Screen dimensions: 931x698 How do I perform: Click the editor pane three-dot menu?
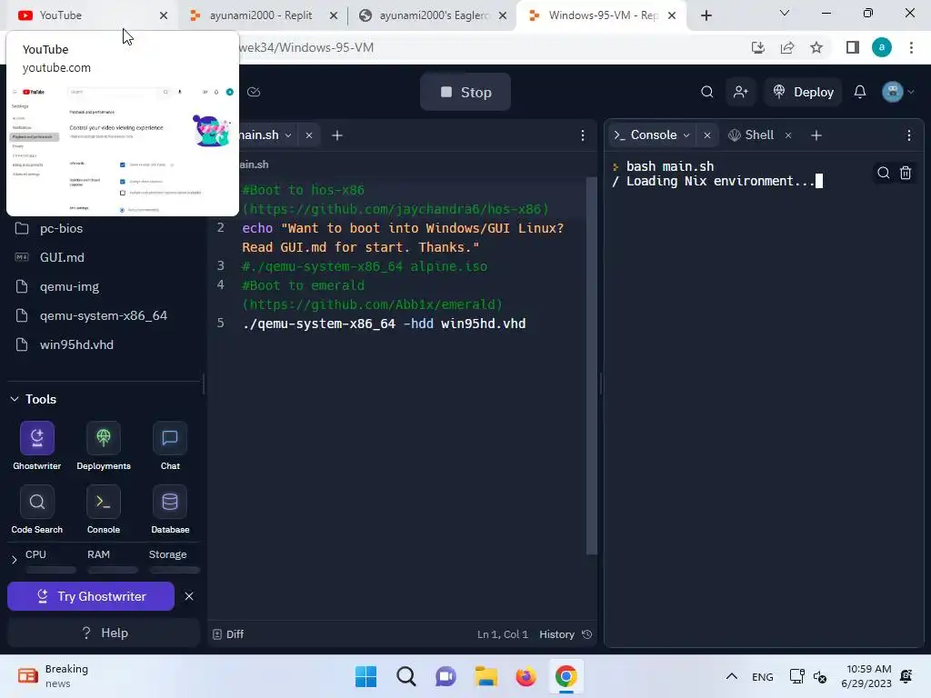coord(583,135)
